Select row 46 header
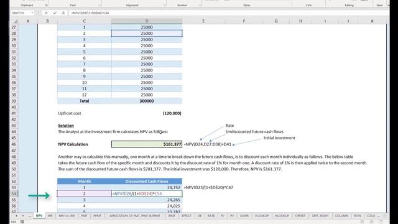The height and width of the screenshot is (224, 398). click(14, 144)
